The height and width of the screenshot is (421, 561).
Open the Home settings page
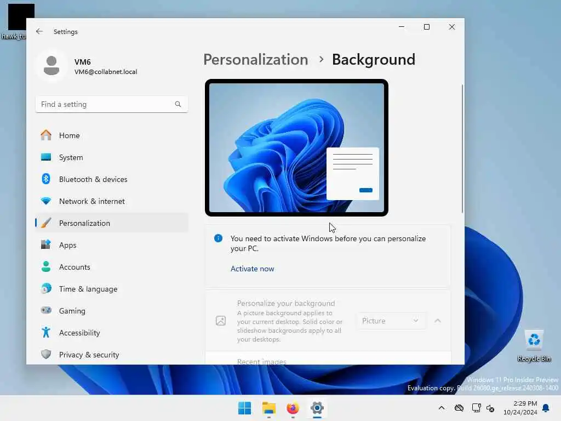[x=112, y=135]
